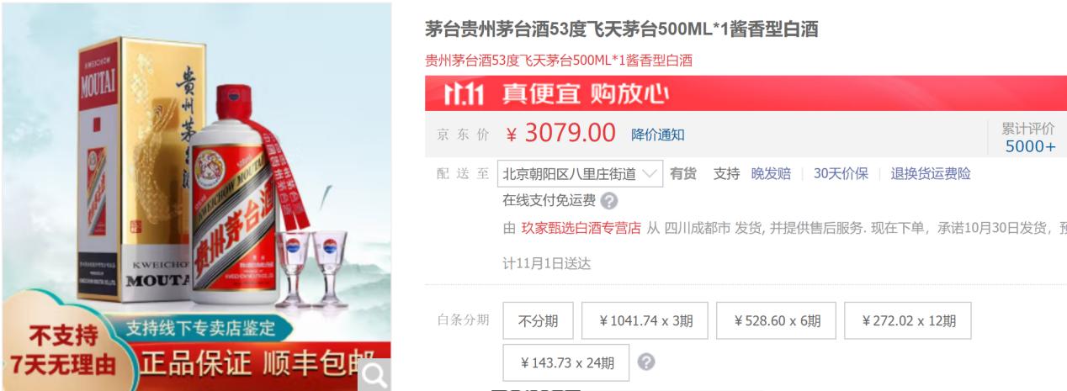Select the ¥528.60 x 6期 installment option

coord(777,320)
